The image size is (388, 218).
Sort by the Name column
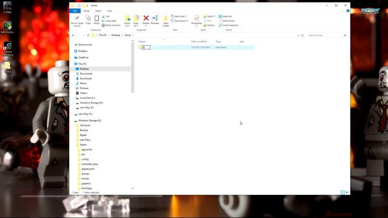tap(142, 42)
